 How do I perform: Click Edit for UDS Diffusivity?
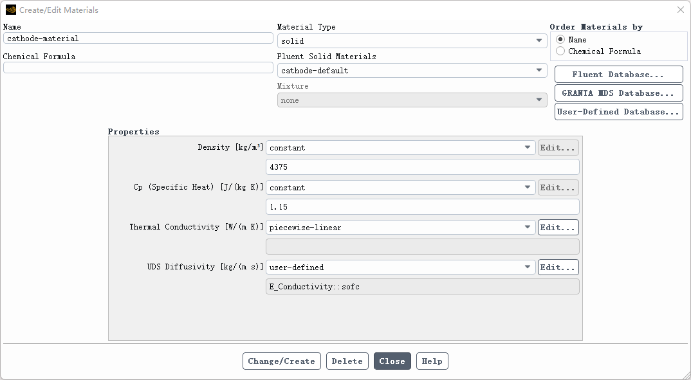[x=558, y=267]
